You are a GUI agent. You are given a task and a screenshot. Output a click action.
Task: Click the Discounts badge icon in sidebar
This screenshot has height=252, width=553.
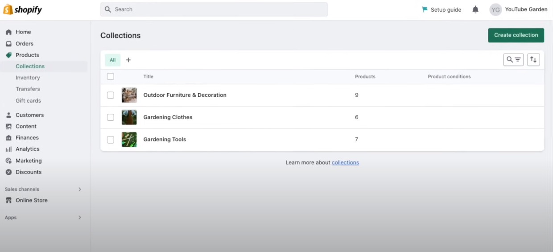tap(8, 172)
